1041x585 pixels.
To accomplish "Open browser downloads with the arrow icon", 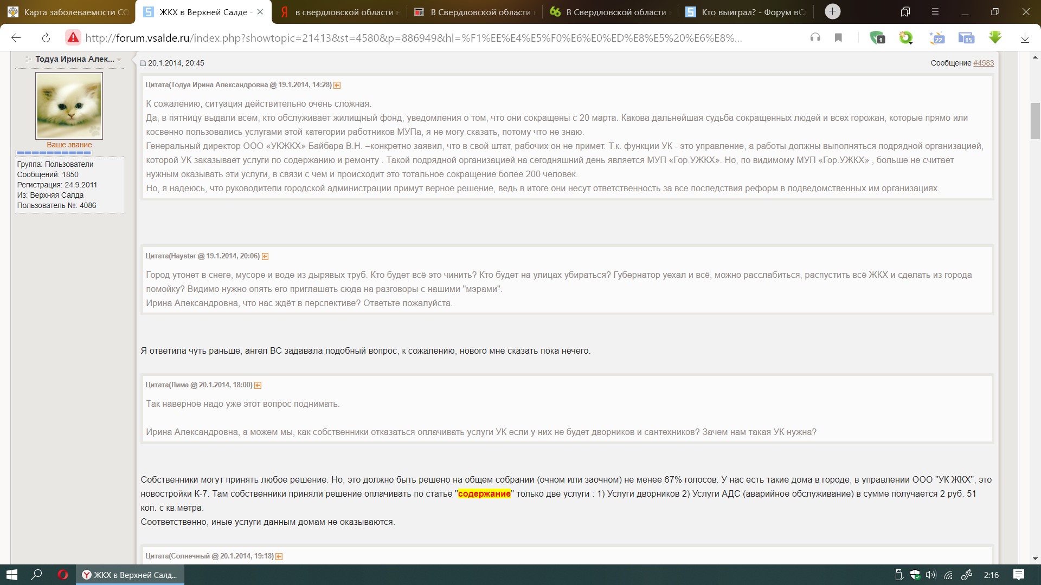I will (1025, 37).
